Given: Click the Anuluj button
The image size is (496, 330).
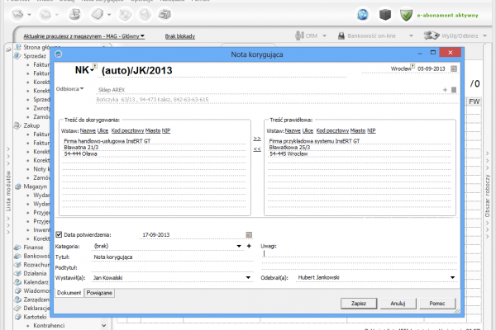Looking at the screenshot, I should tap(397, 304).
